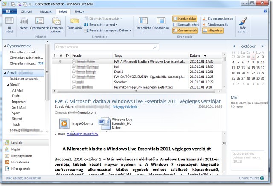
Task: Open the Spam folder
Action: [x=16, y=113]
